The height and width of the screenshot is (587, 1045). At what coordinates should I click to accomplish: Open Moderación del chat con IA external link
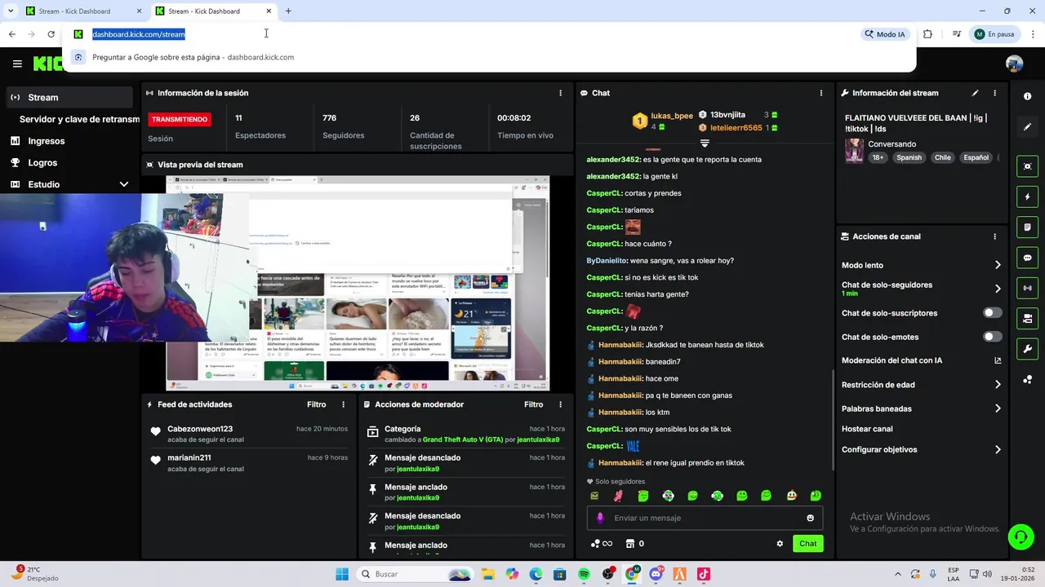tap(998, 360)
